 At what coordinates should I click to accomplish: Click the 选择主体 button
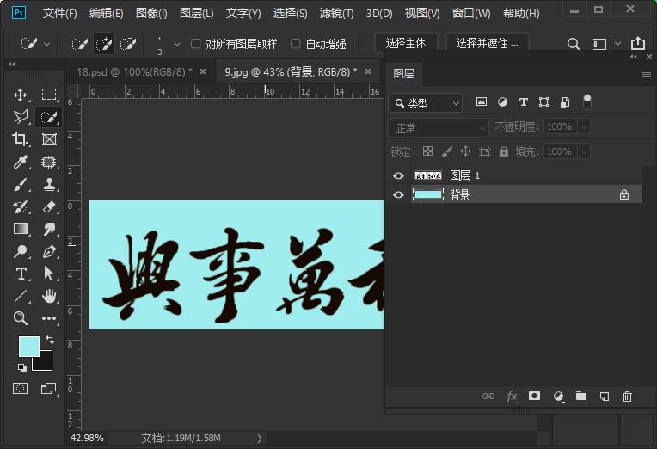point(406,44)
